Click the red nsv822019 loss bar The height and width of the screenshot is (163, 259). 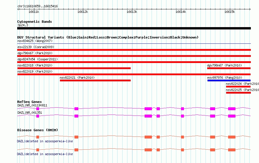coord(134,74)
